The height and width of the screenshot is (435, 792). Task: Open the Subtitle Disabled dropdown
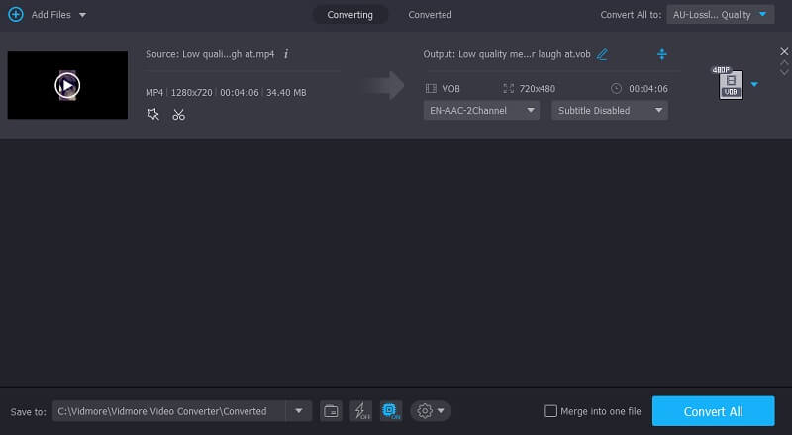pos(609,111)
